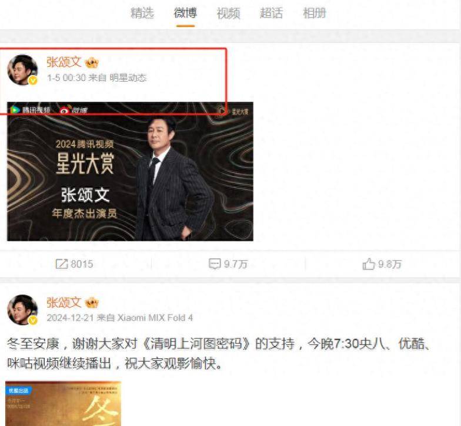Click the Xiaomi MIX Fold 4 source link
Viewport: 461px width, 426px height.
tap(155, 318)
